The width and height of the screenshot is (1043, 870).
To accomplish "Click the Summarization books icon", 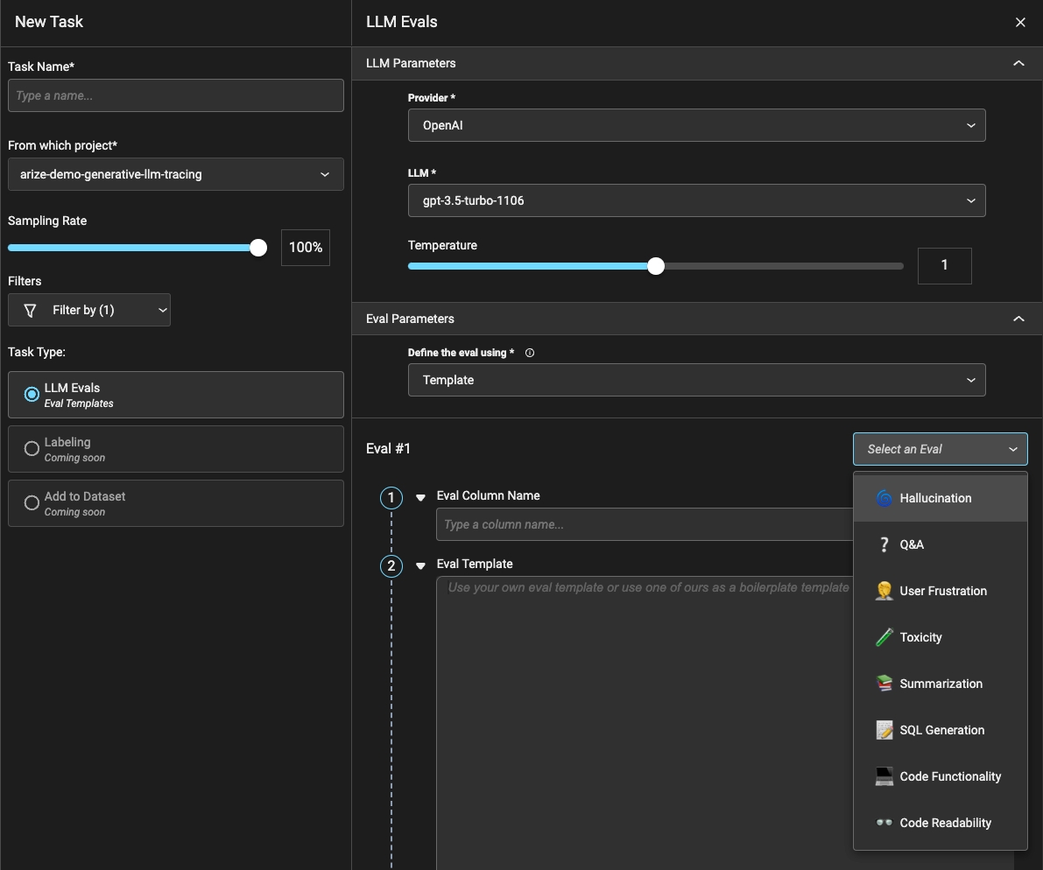I will 884,684.
